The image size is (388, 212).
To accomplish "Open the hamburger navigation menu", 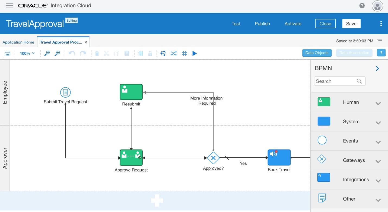I will [9, 5].
